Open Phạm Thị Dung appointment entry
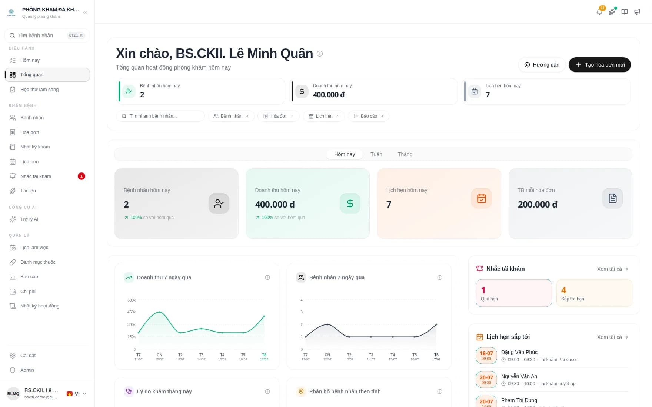This screenshot has height=407, width=652. (554, 402)
